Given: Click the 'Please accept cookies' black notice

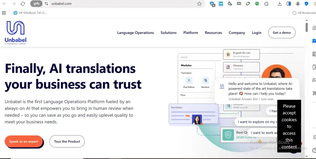Looking at the screenshot, I should coord(289,126).
